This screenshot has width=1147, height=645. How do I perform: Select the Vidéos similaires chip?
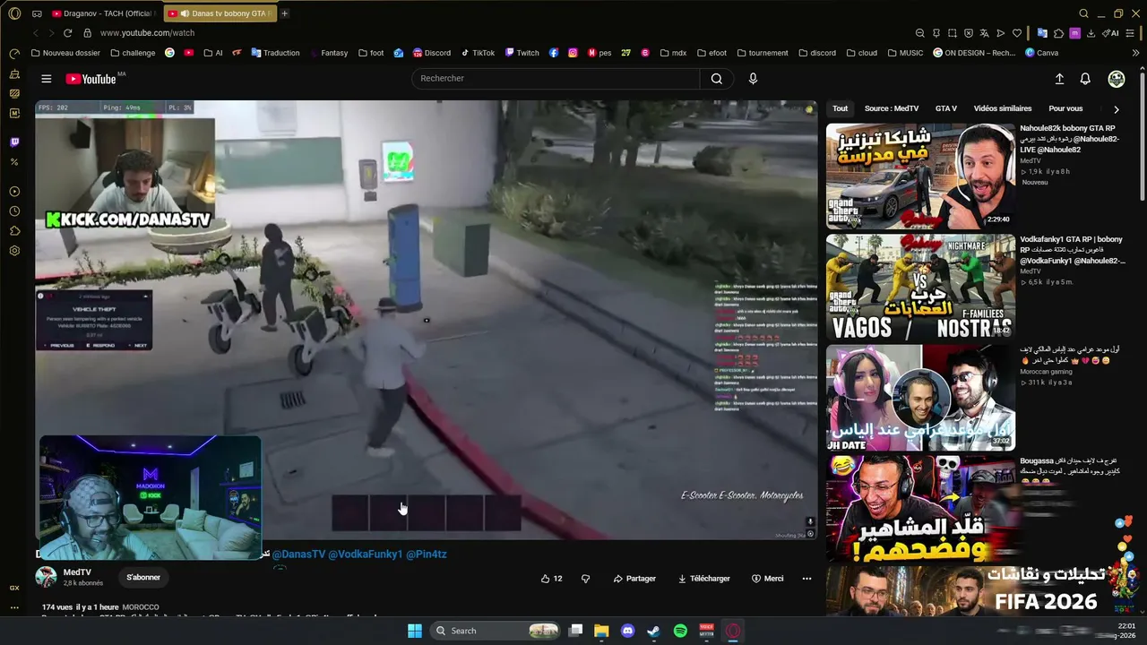point(1003,108)
